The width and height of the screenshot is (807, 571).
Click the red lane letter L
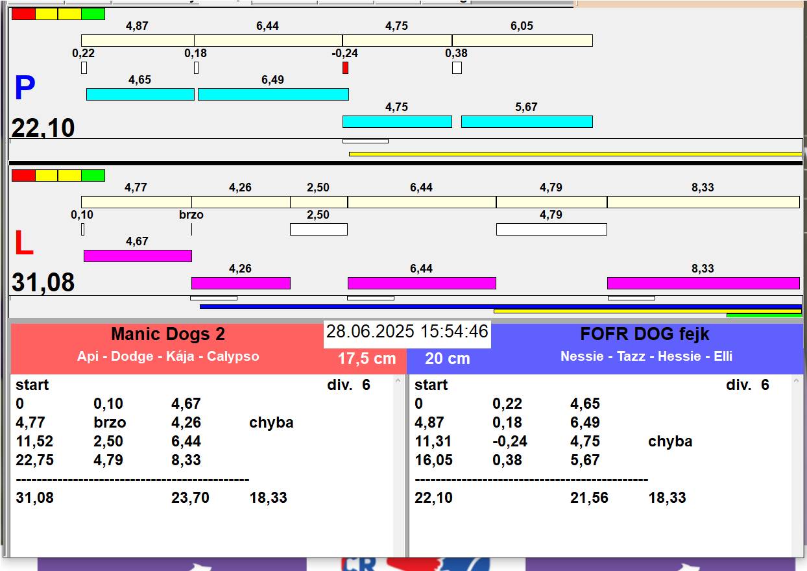(x=23, y=244)
